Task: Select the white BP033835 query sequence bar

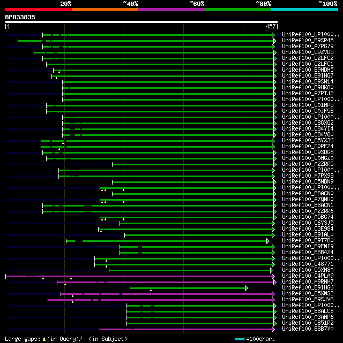Action: (x=141, y=22)
